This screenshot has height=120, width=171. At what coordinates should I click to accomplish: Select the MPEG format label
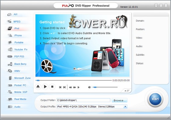pyautogui.click(x=17, y=22)
